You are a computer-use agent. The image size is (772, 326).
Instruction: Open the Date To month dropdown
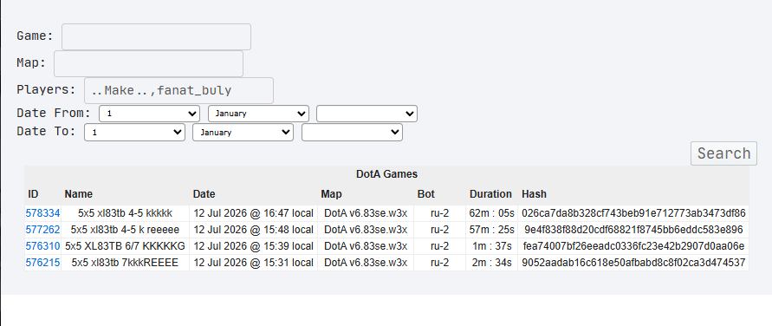(243, 133)
